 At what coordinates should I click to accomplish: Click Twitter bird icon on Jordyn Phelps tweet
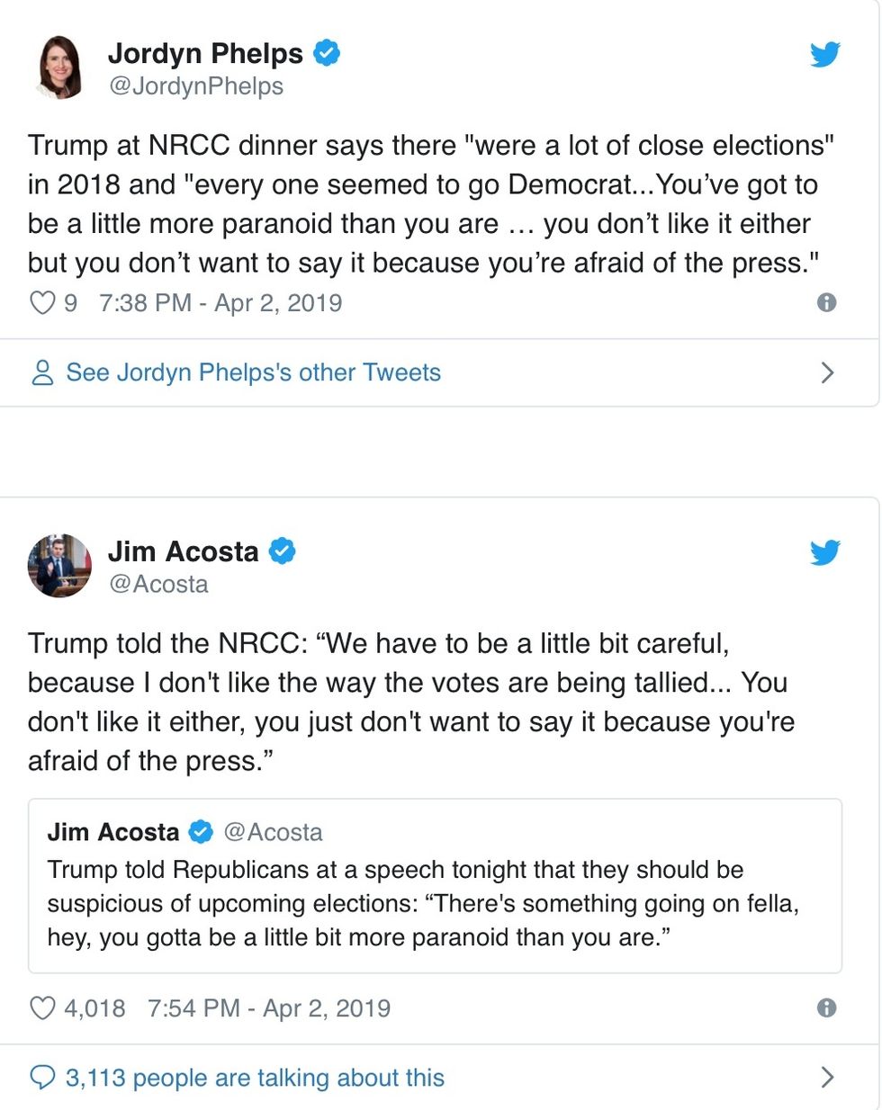[x=824, y=55]
